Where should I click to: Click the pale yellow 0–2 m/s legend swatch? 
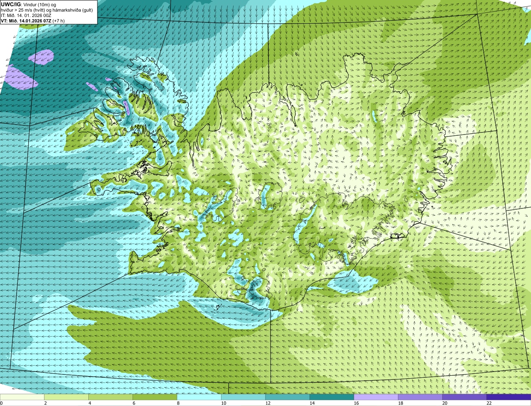22,397
